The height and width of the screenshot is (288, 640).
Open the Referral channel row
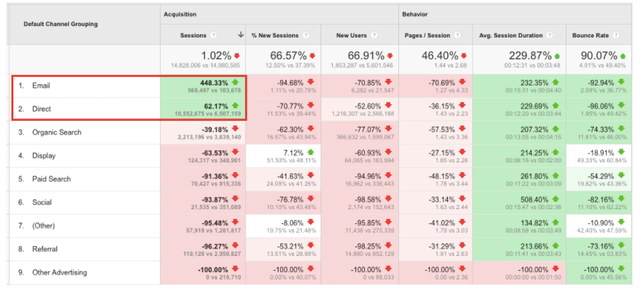46,249
